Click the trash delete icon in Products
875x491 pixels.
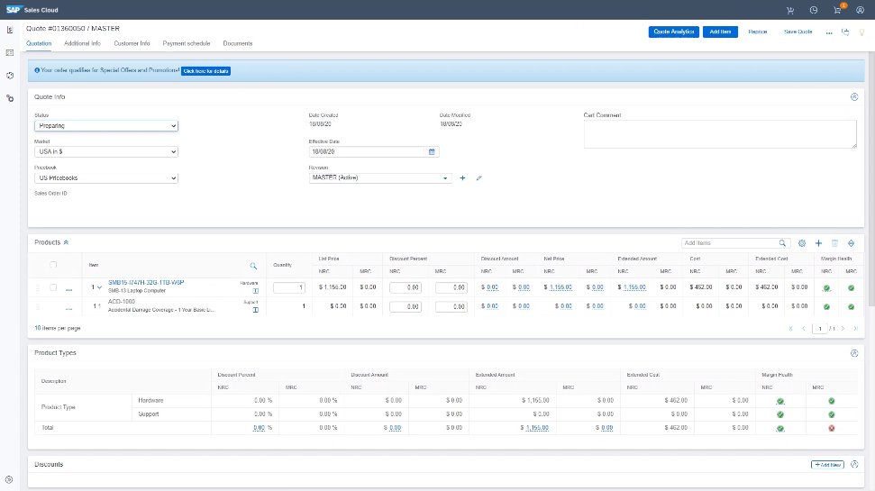[834, 243]
